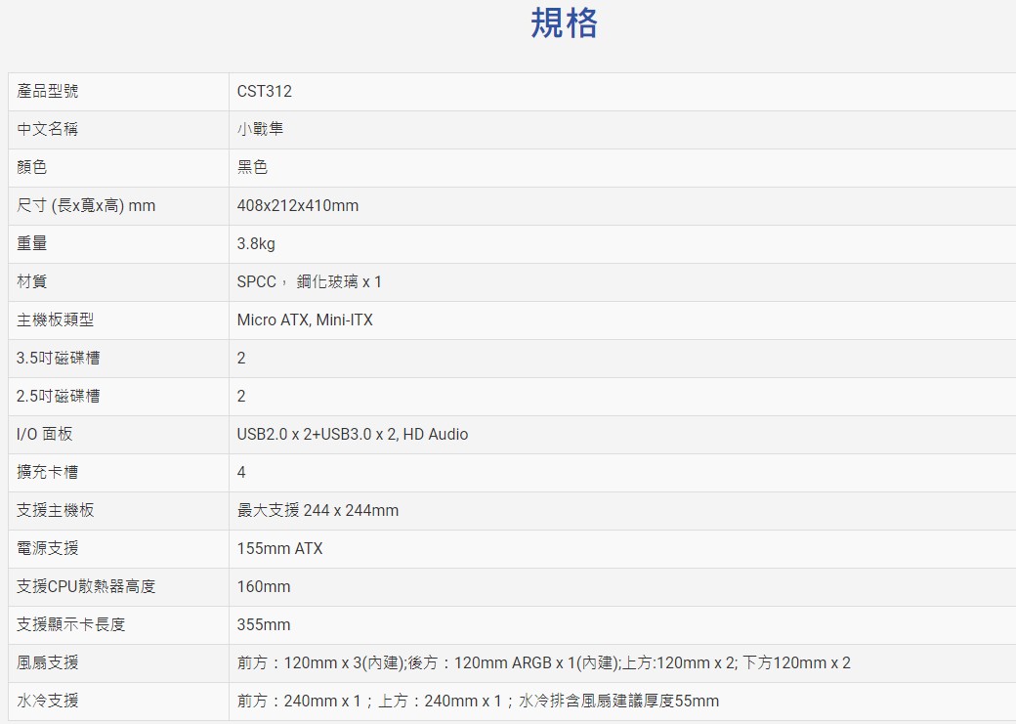1016x724 pixels.
Task: Click the name value 小戰隼
Action: [x=260, y=130]
